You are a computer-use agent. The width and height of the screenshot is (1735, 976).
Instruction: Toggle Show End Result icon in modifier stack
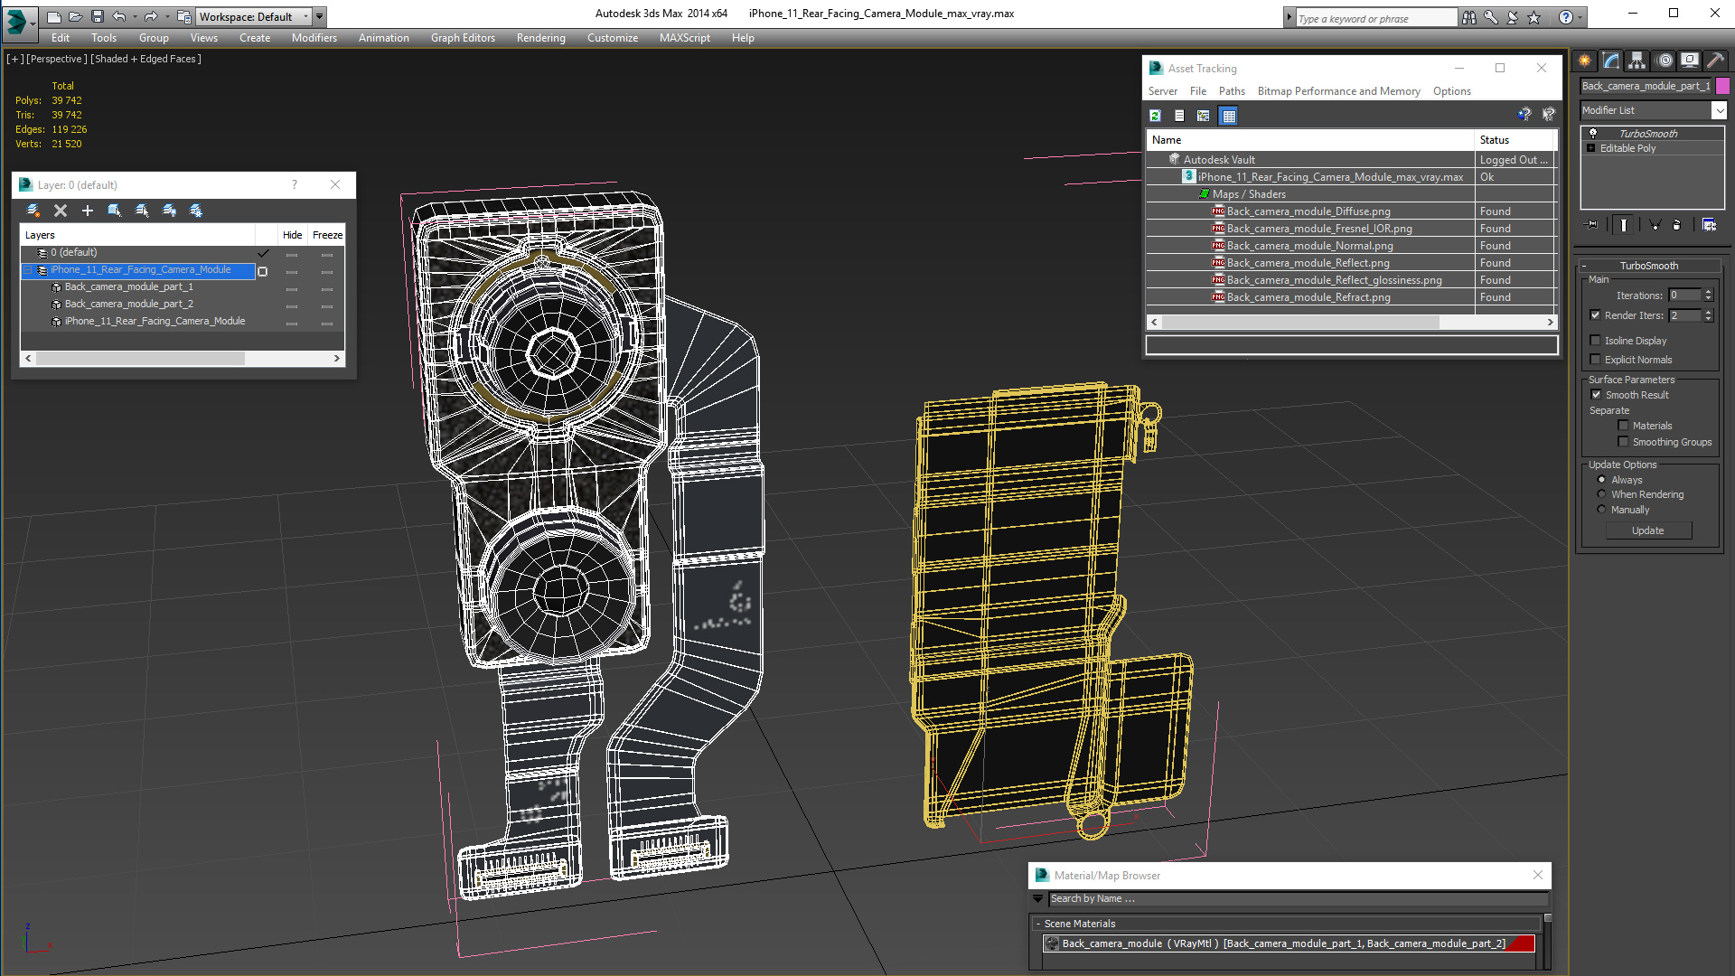click(1624, 225)
